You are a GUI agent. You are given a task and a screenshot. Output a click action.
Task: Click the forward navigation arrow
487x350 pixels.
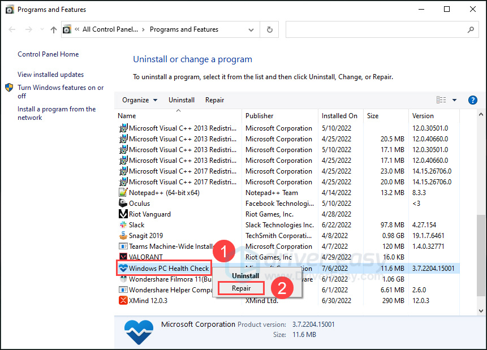coord(29,29)
